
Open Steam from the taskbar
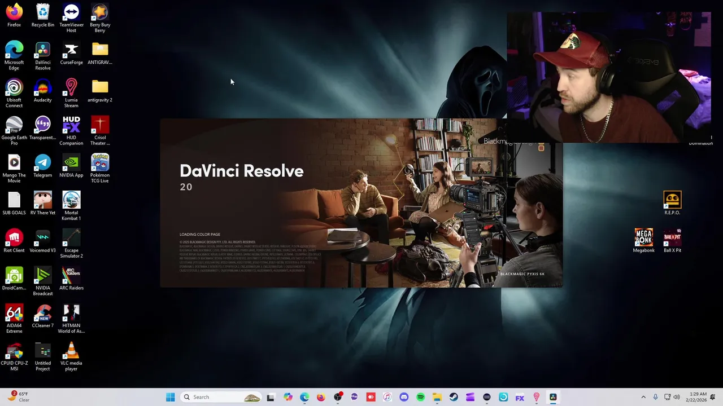pos(454,397)
